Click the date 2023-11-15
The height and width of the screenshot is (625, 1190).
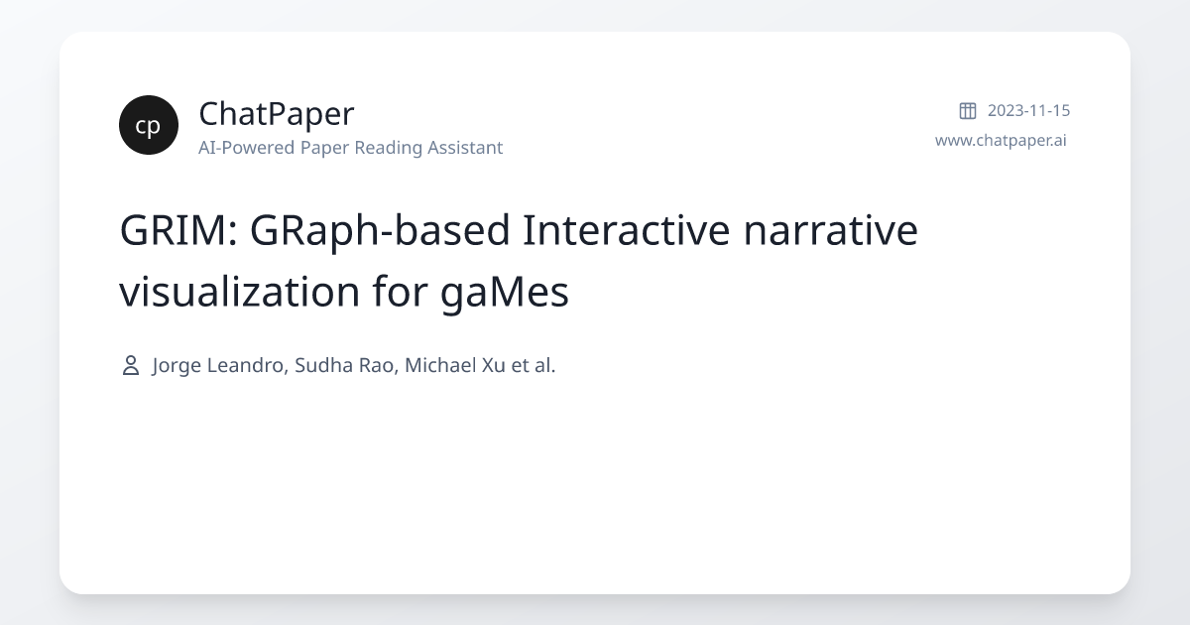1028,110
